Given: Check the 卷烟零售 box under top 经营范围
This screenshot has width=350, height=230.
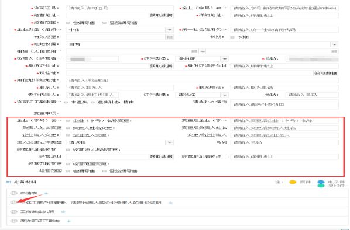Looking at the screenshot, I should click(x=68, y=23).
